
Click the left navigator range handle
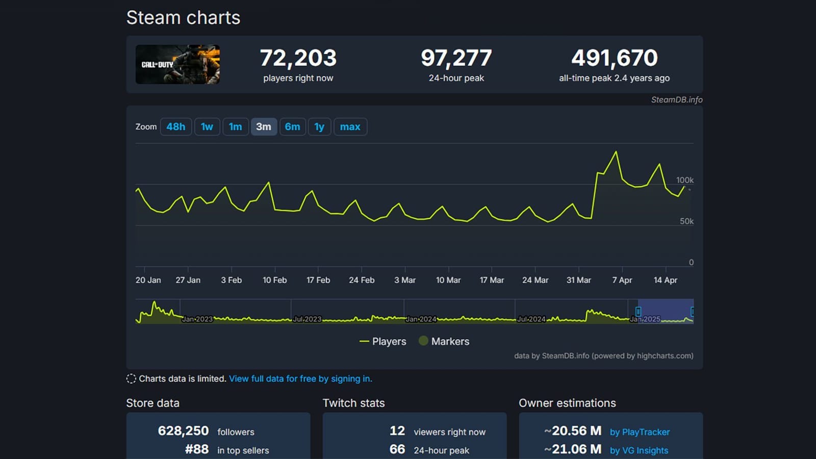(638, 312)
